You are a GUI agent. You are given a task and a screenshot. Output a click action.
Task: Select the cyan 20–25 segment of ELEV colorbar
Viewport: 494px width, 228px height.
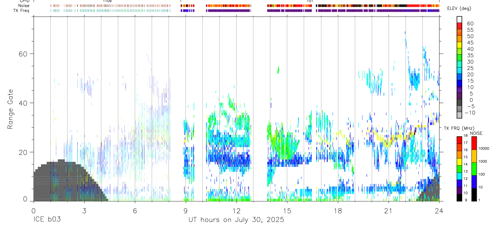459,70
